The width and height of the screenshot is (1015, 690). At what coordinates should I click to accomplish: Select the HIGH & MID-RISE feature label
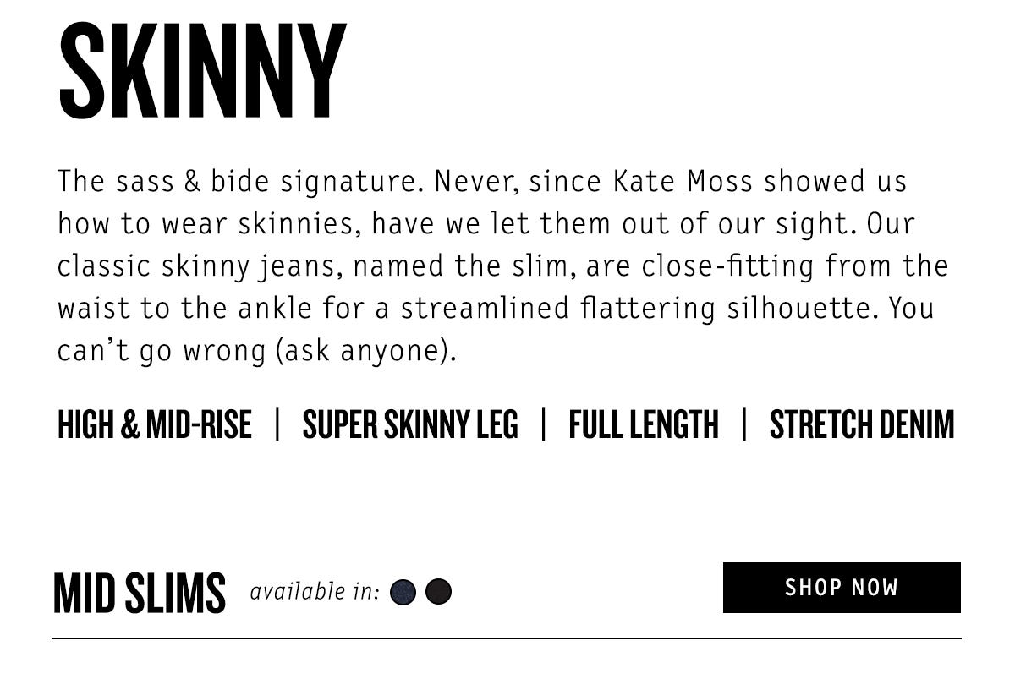pos(155,424)
